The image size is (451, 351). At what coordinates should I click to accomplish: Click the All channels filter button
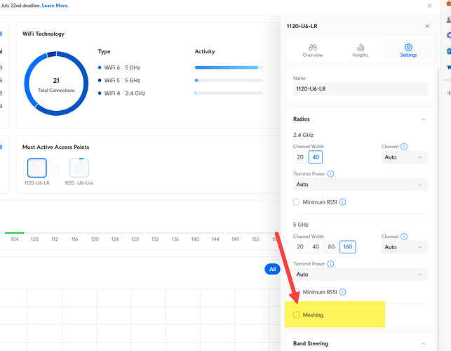pyautogui.click(x=272, y=270)
